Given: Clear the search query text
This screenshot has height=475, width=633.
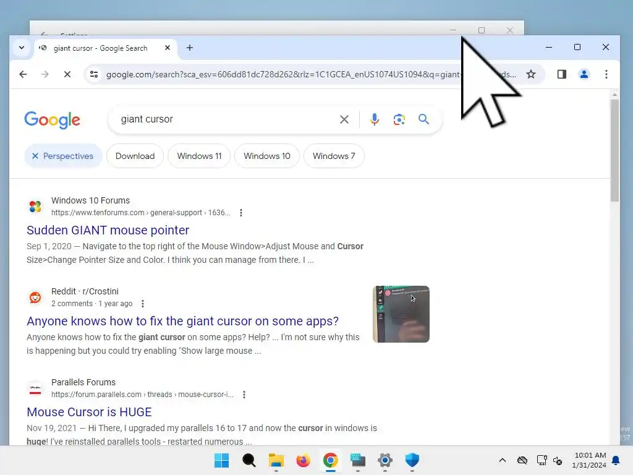Looking at the screenshot, I should pyautogui.click(x=344, y=119).
